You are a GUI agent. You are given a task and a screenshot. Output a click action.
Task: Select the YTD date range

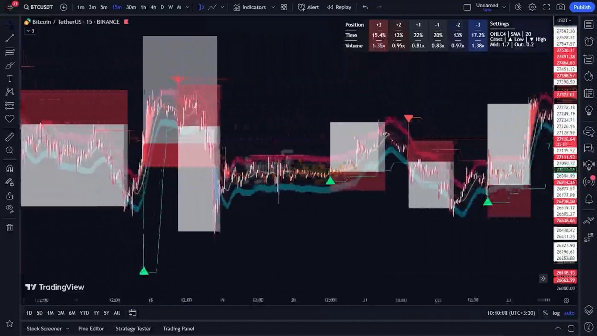(84, 313)
